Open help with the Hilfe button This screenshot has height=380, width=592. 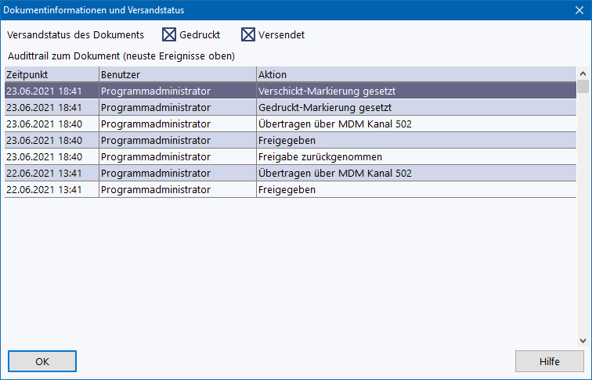(x=549, y=361)
